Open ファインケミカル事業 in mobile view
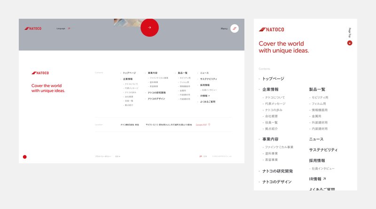 [x=279, y=147]
